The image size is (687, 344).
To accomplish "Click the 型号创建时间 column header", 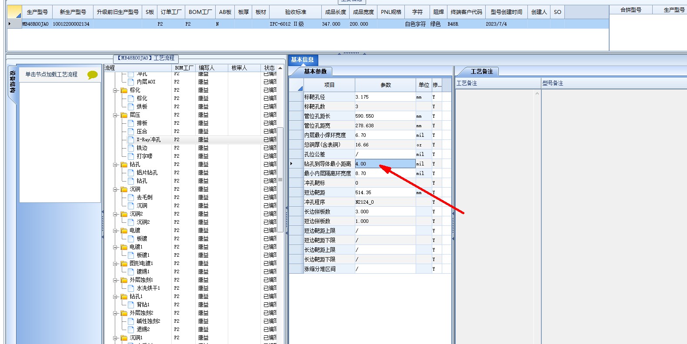I will click(x=506, y=12).
